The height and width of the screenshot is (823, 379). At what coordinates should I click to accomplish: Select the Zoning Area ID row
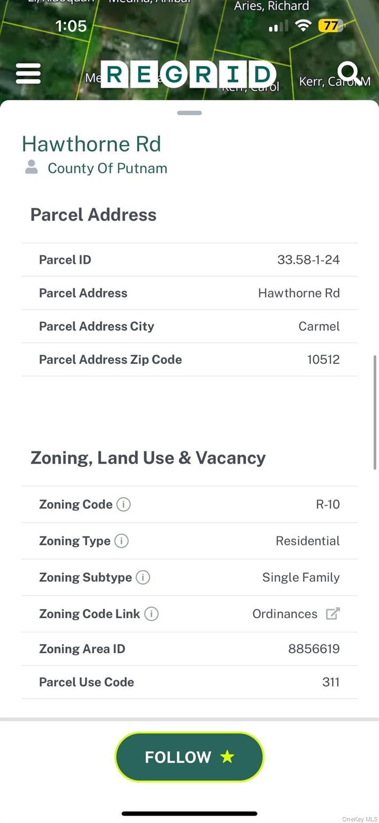[x=189, y=649]
